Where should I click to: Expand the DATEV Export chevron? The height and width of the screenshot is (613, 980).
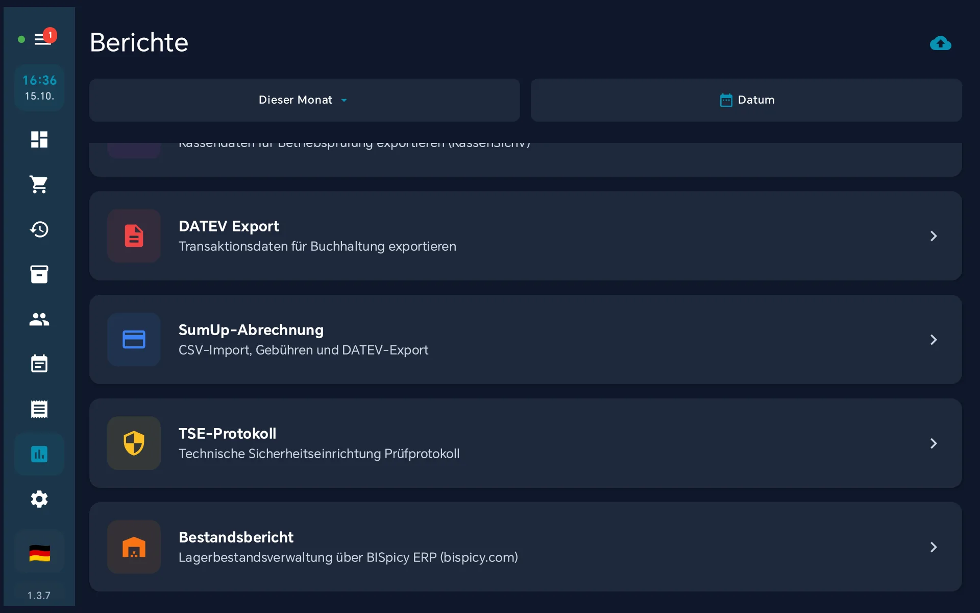(934, 236)
